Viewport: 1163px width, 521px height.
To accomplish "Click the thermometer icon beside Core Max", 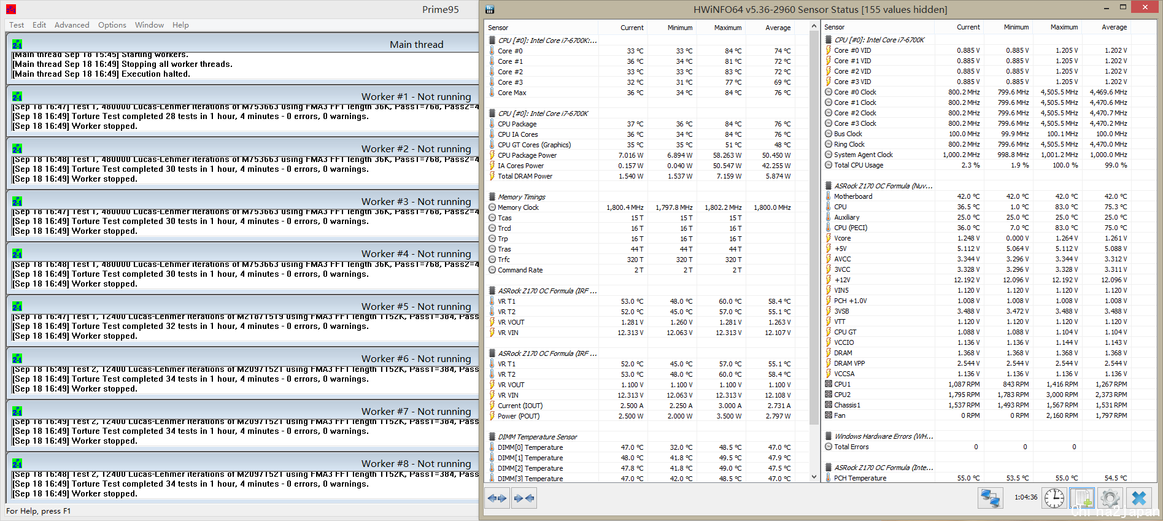I will [x=492, y=93].
